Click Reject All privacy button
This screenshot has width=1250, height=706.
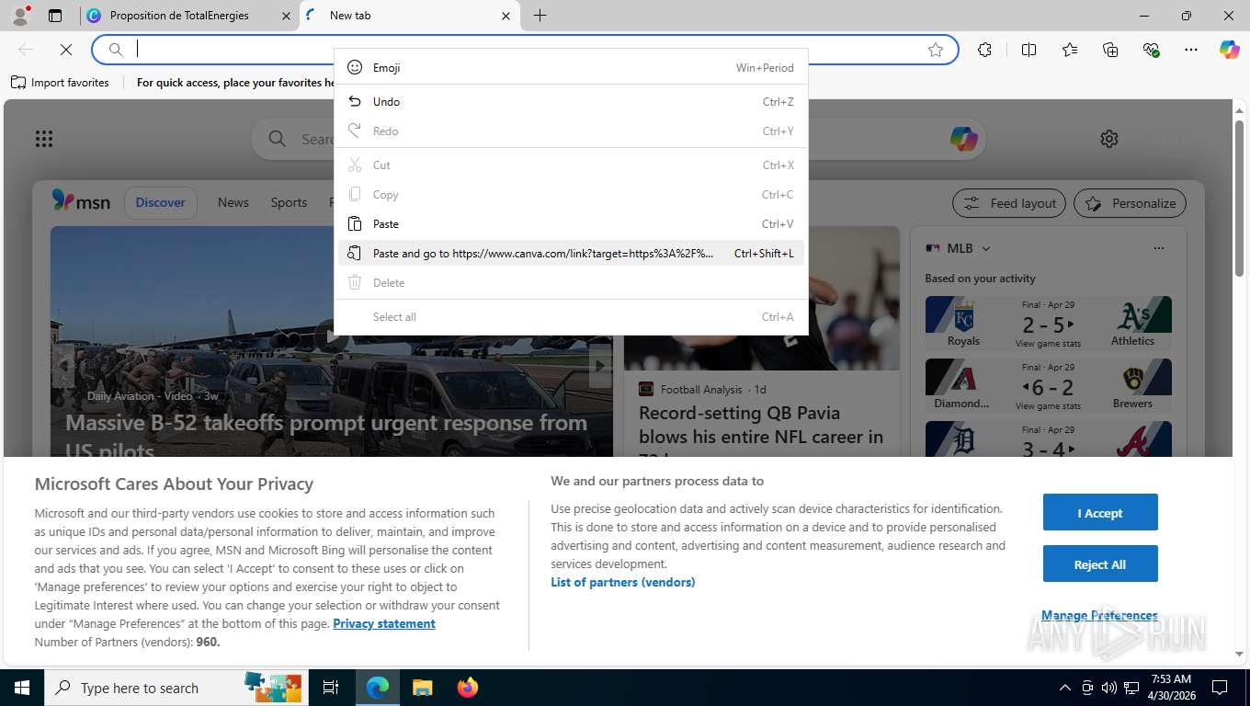1100,564
